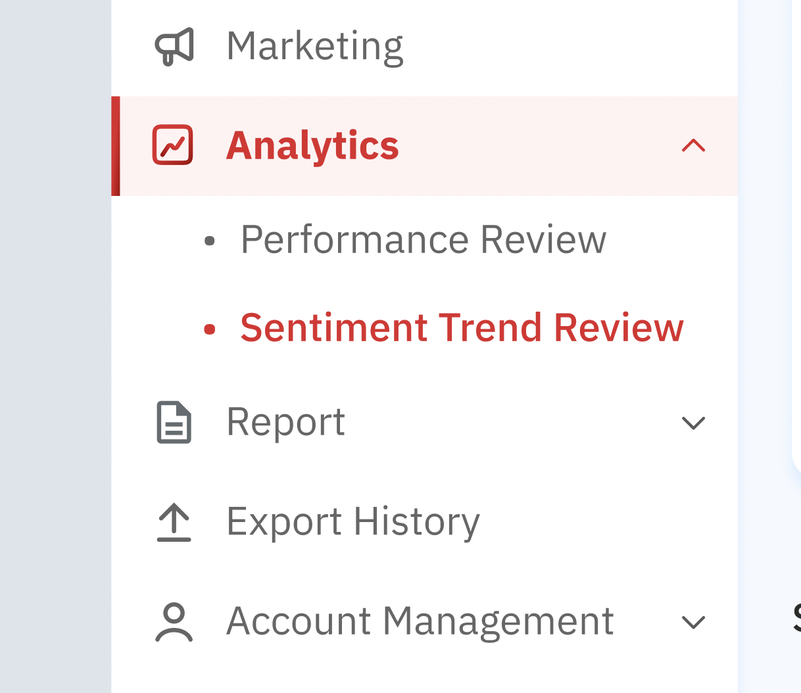
Task: Click the partially visible heading at right edge
Action: (x=796, y=618)
